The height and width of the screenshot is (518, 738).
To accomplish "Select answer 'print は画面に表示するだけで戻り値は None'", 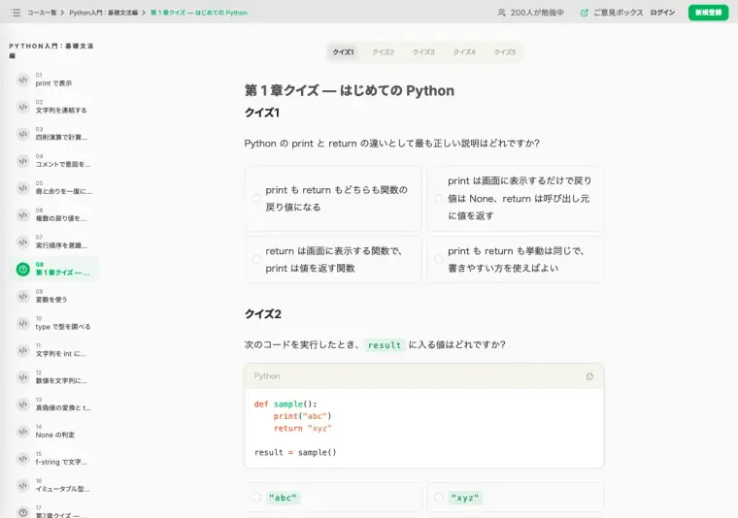I will click(x=516, y=198).
